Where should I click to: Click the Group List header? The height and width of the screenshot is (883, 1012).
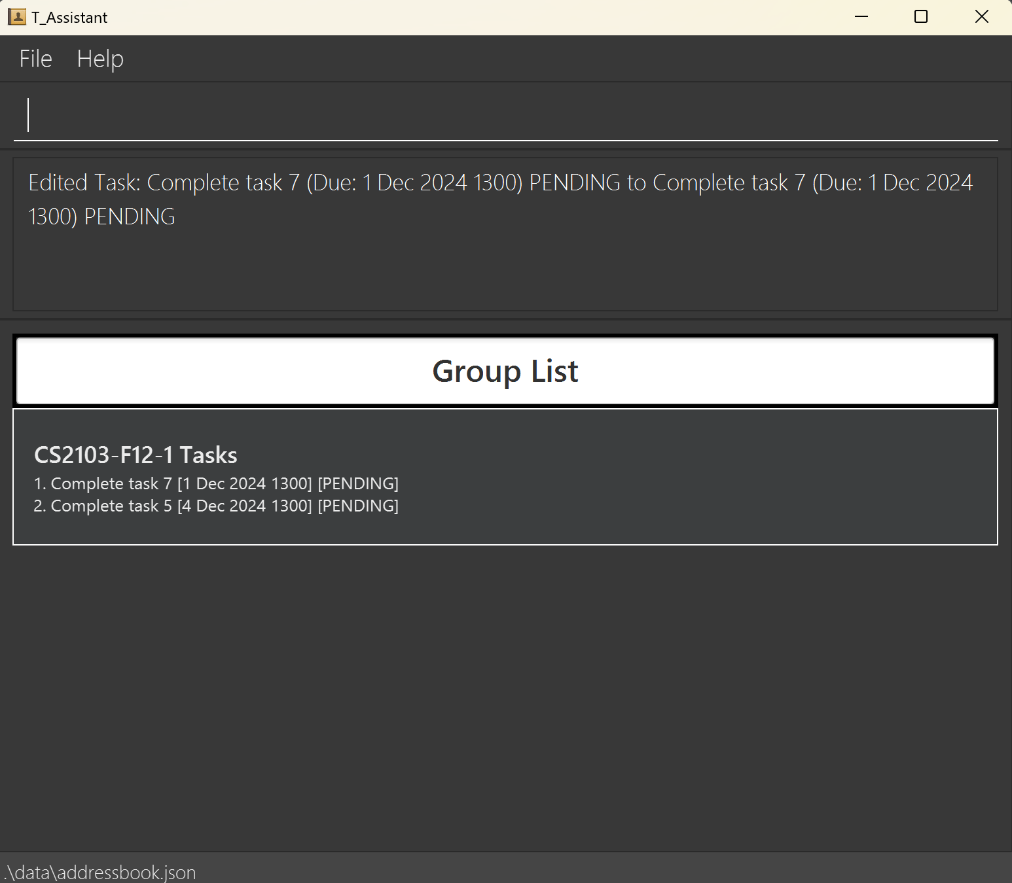pyautogui.click(x=505, y=371)
